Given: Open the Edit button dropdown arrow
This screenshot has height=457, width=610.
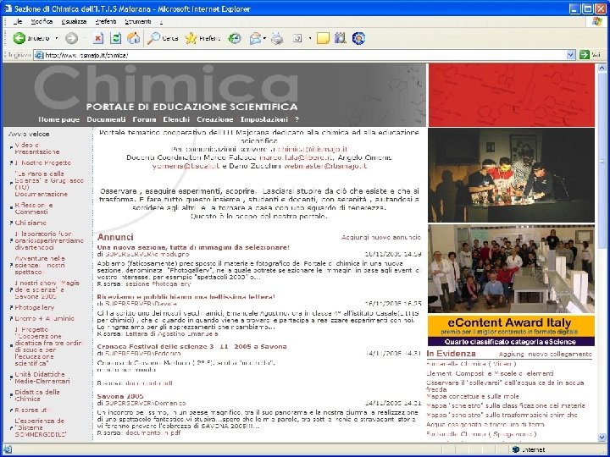Looking at the screenshot, I should (310, 38).
